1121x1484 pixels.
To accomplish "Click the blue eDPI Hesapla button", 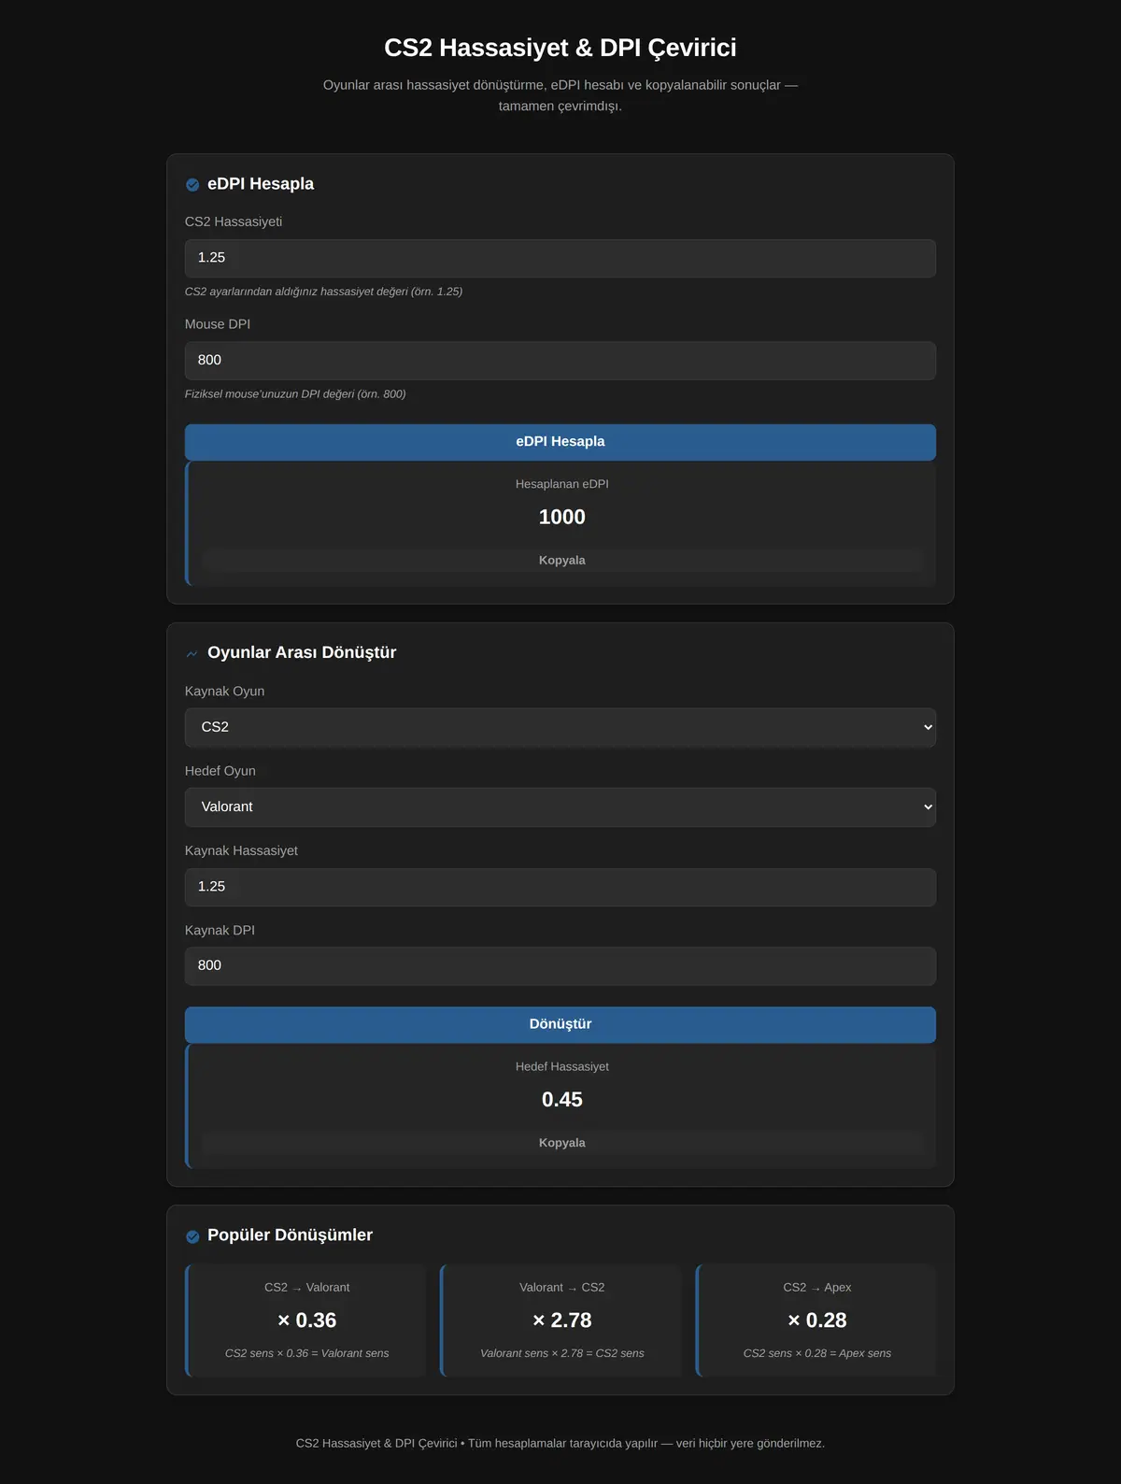I will tap(560, 442).
